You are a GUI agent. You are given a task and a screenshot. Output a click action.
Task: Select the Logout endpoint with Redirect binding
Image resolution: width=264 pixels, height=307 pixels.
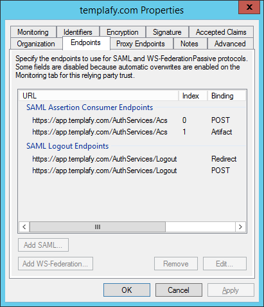coord(132,159)
